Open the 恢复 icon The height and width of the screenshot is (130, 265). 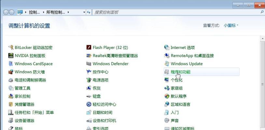pyautogui.click(x=89, y=88)
